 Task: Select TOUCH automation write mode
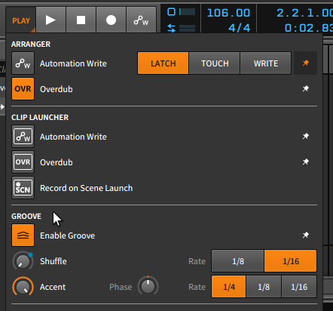(x=215, y=63)
